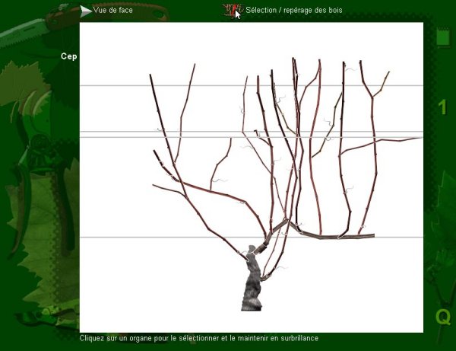Open the green notepad icon
This screenshot has width=456, height=351.
coord(443,37)
